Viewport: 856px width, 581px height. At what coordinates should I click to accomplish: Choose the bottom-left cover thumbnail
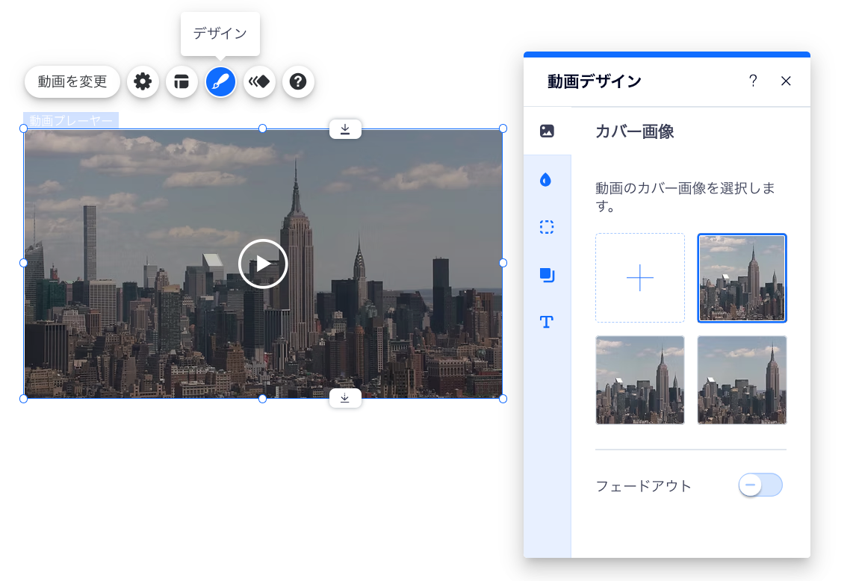coord(640,380)
